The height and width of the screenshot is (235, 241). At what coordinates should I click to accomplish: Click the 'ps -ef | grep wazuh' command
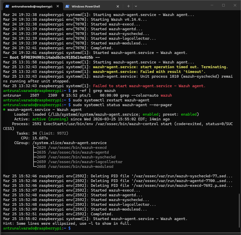click(x=94, y=91)
